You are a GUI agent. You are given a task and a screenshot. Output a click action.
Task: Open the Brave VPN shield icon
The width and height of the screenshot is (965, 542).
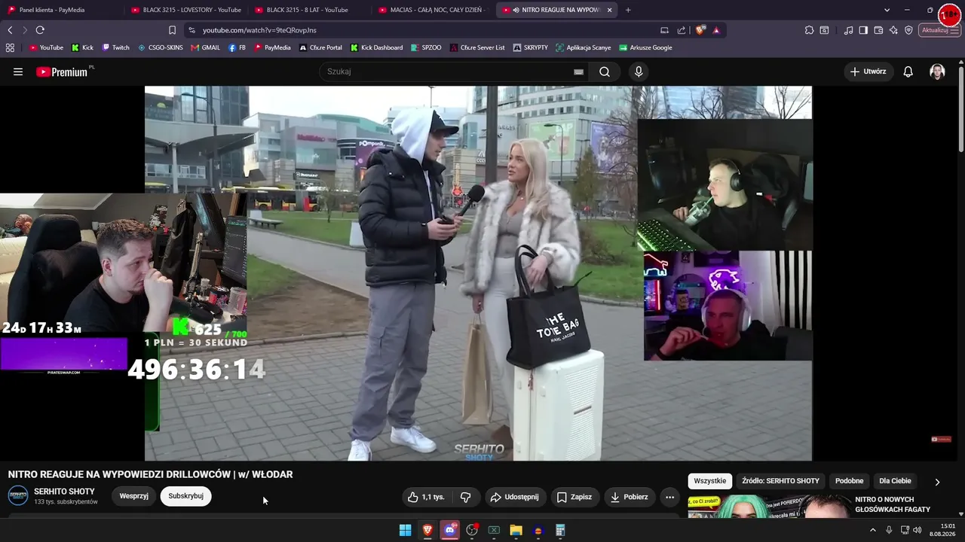908,30
